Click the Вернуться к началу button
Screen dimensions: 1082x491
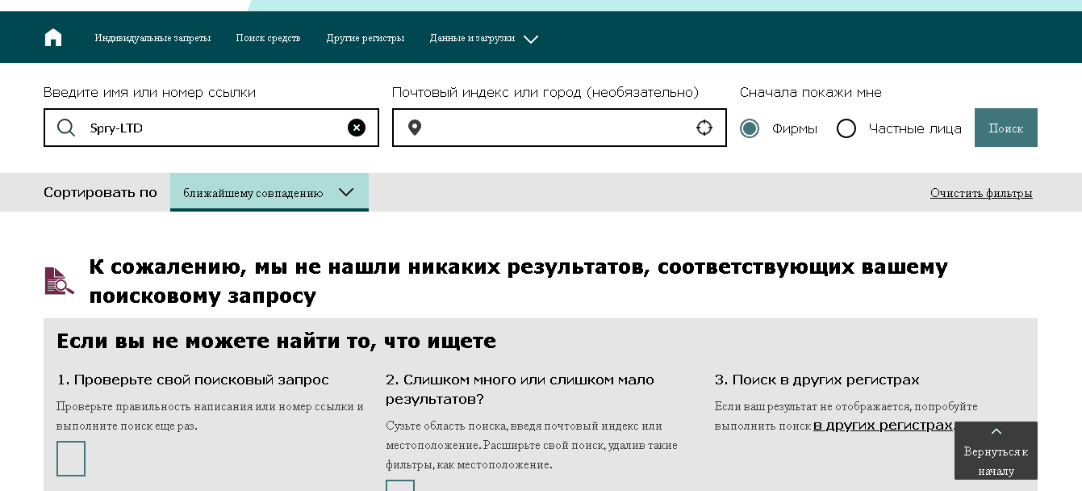point(996,460)
